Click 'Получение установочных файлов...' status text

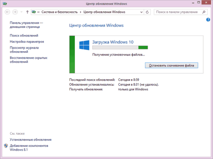119,55
